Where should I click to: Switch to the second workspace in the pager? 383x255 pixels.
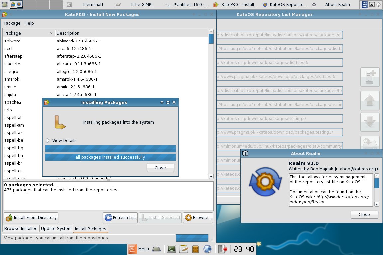pos(29,4)
